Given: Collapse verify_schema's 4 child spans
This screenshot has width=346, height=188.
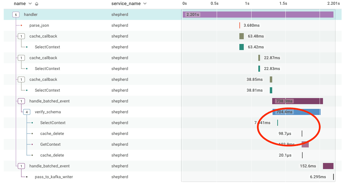Looking at the screenshot, I should 27,112.
